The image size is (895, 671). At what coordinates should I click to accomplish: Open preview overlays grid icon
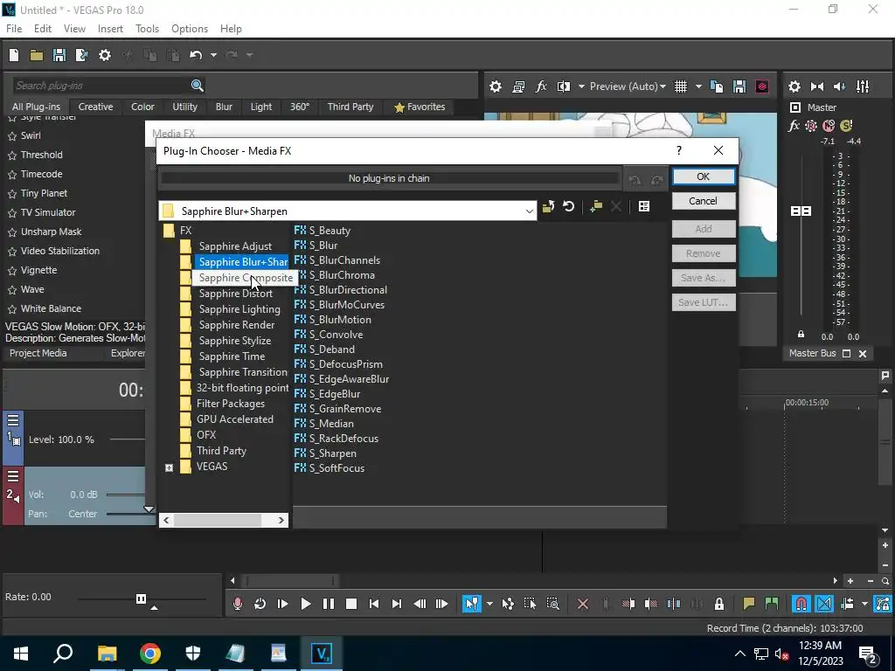[x=681, y=86]
